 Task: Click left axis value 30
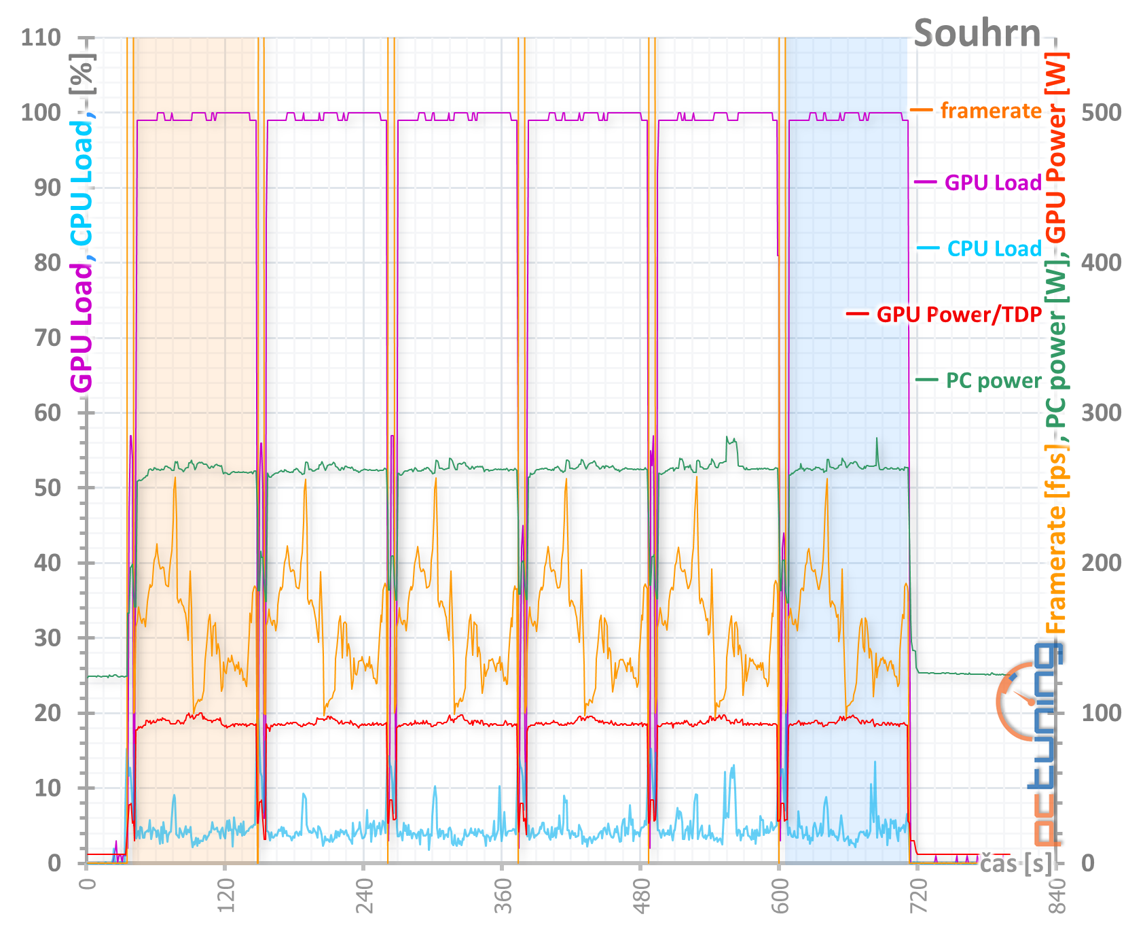pyautogui.click(x=48, y=638)
